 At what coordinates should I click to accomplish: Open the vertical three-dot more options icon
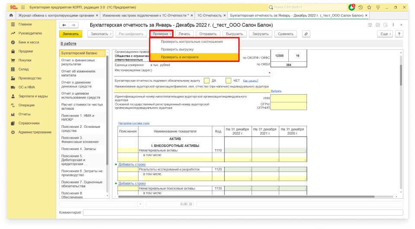point(393,25)
